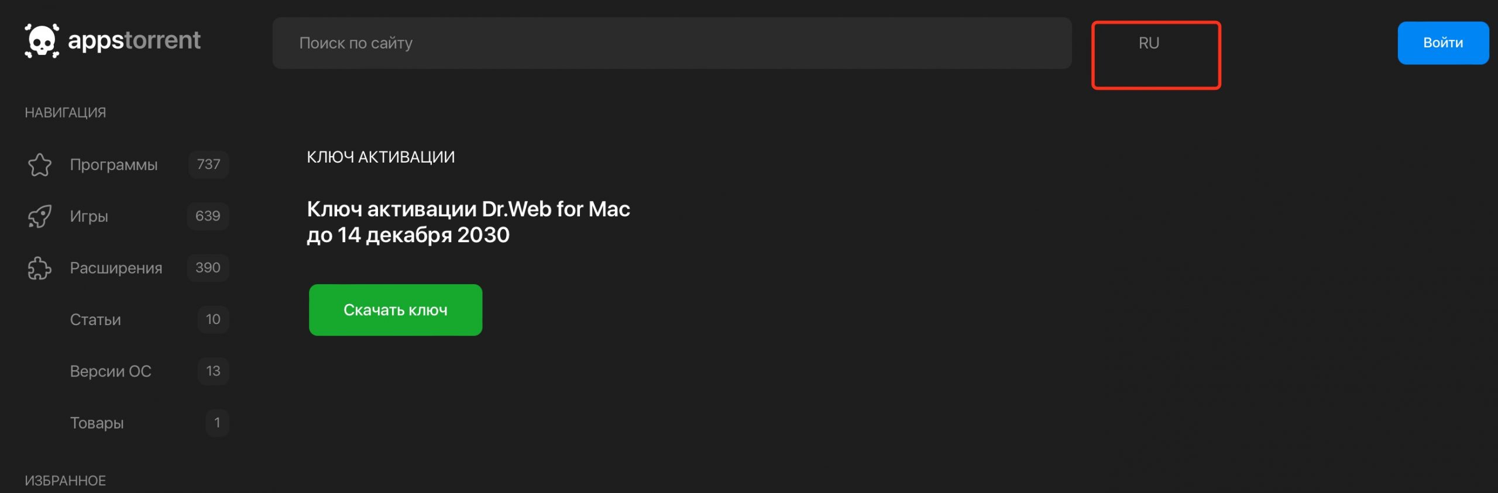Screen dimensions: 1498x493
Task: Click the appstorrent logo text
Action: click(134, 40)
